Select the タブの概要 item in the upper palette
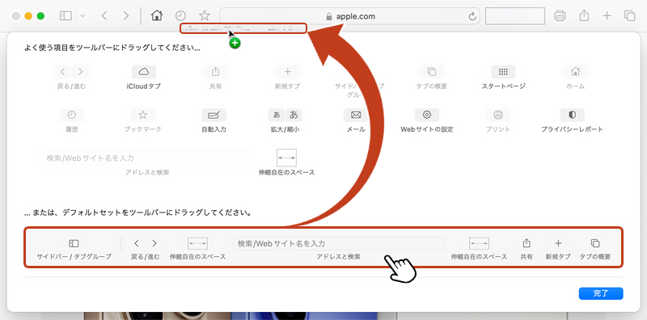Viewport: 647px width, 320px height. coord(432,78)
